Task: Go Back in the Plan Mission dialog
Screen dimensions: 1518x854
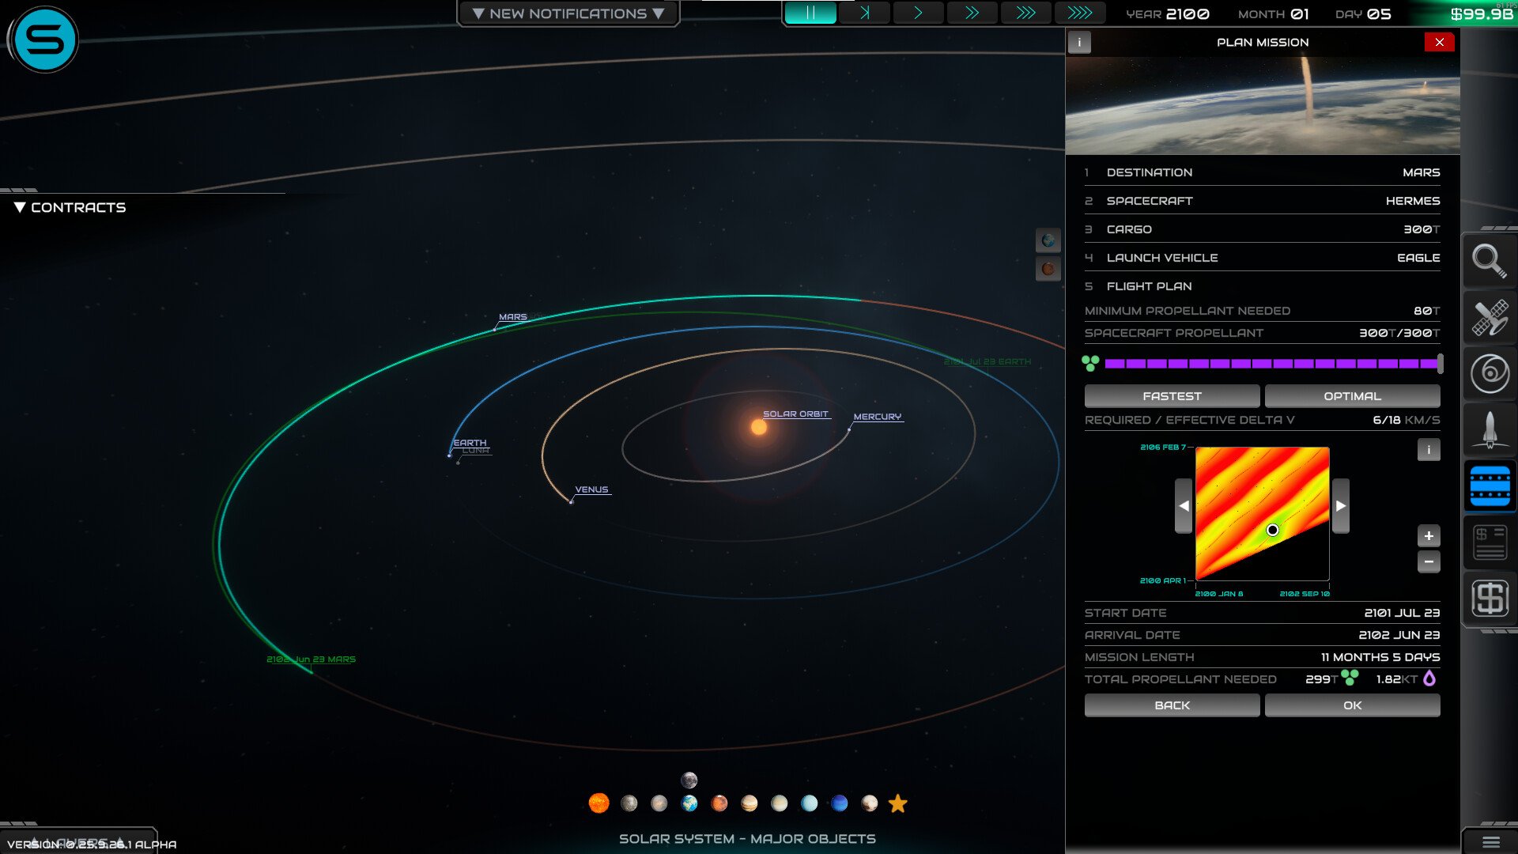Action: point(1172,705)
